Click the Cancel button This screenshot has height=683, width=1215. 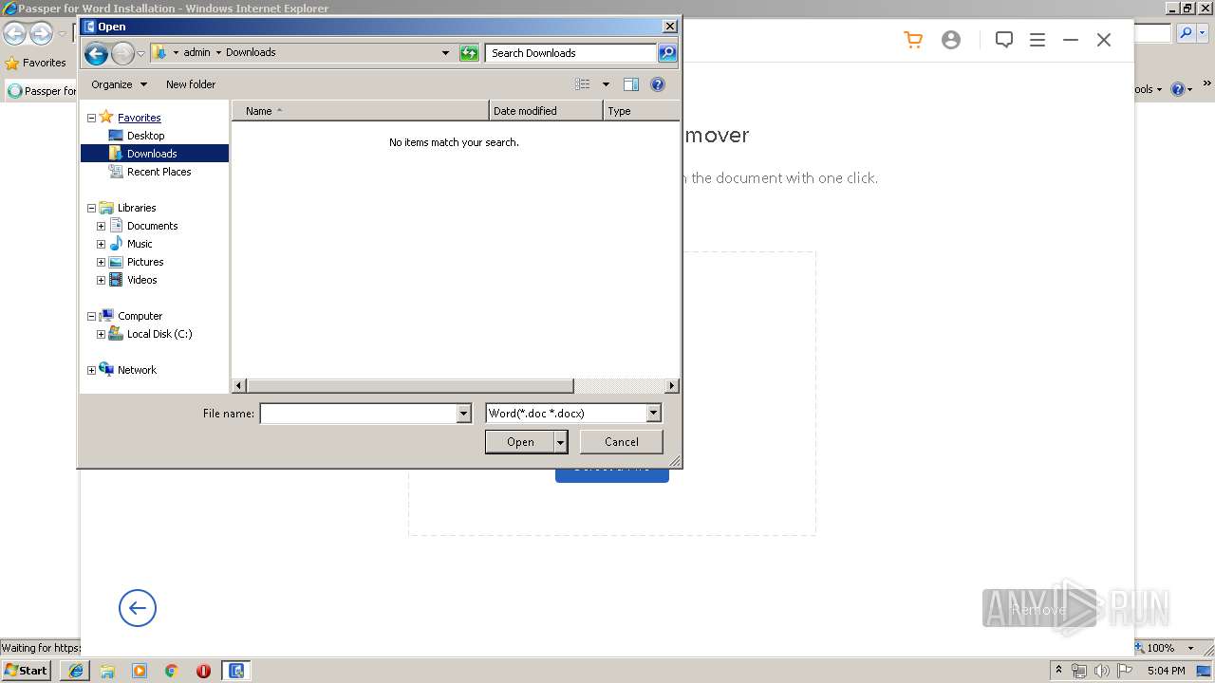click(x=622, y=442)
